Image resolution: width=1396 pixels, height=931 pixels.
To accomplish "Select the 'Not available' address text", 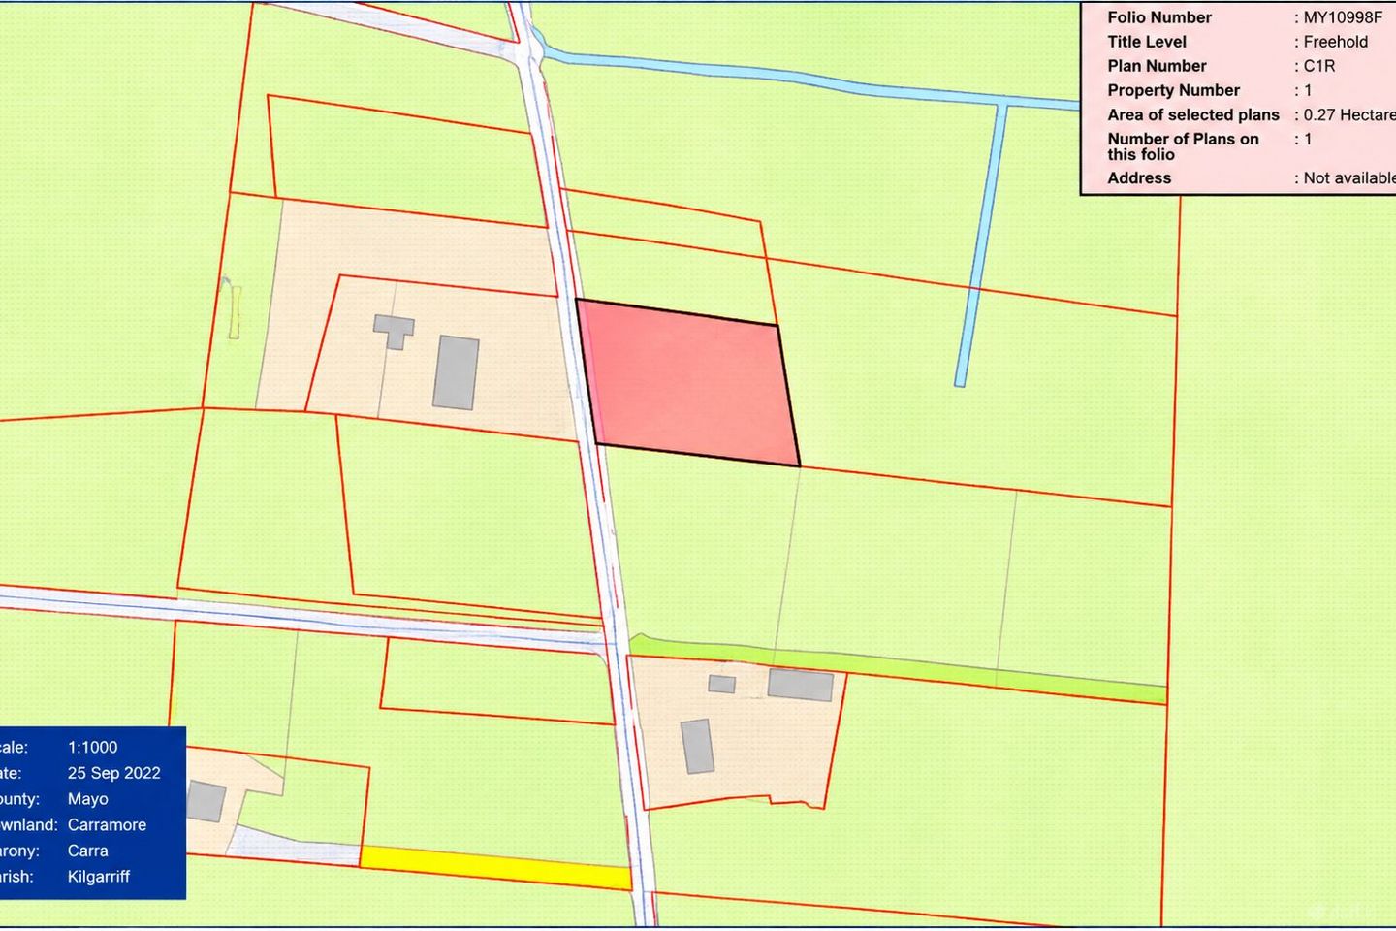I will pos(1348,177).
